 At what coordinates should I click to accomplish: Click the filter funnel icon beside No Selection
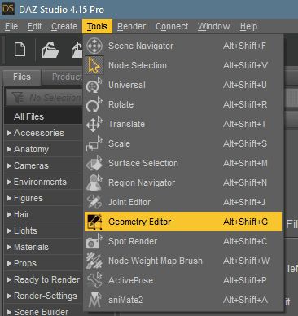coord(18,98)
